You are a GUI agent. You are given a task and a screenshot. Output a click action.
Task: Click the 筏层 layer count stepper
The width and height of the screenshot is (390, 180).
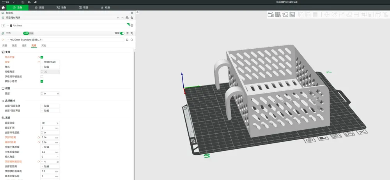pos(42,94)
